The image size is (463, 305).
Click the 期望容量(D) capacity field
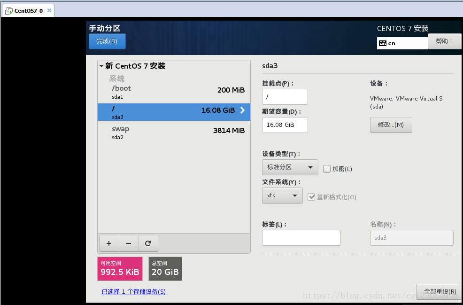pyautogui.click(x=285, y=125)
